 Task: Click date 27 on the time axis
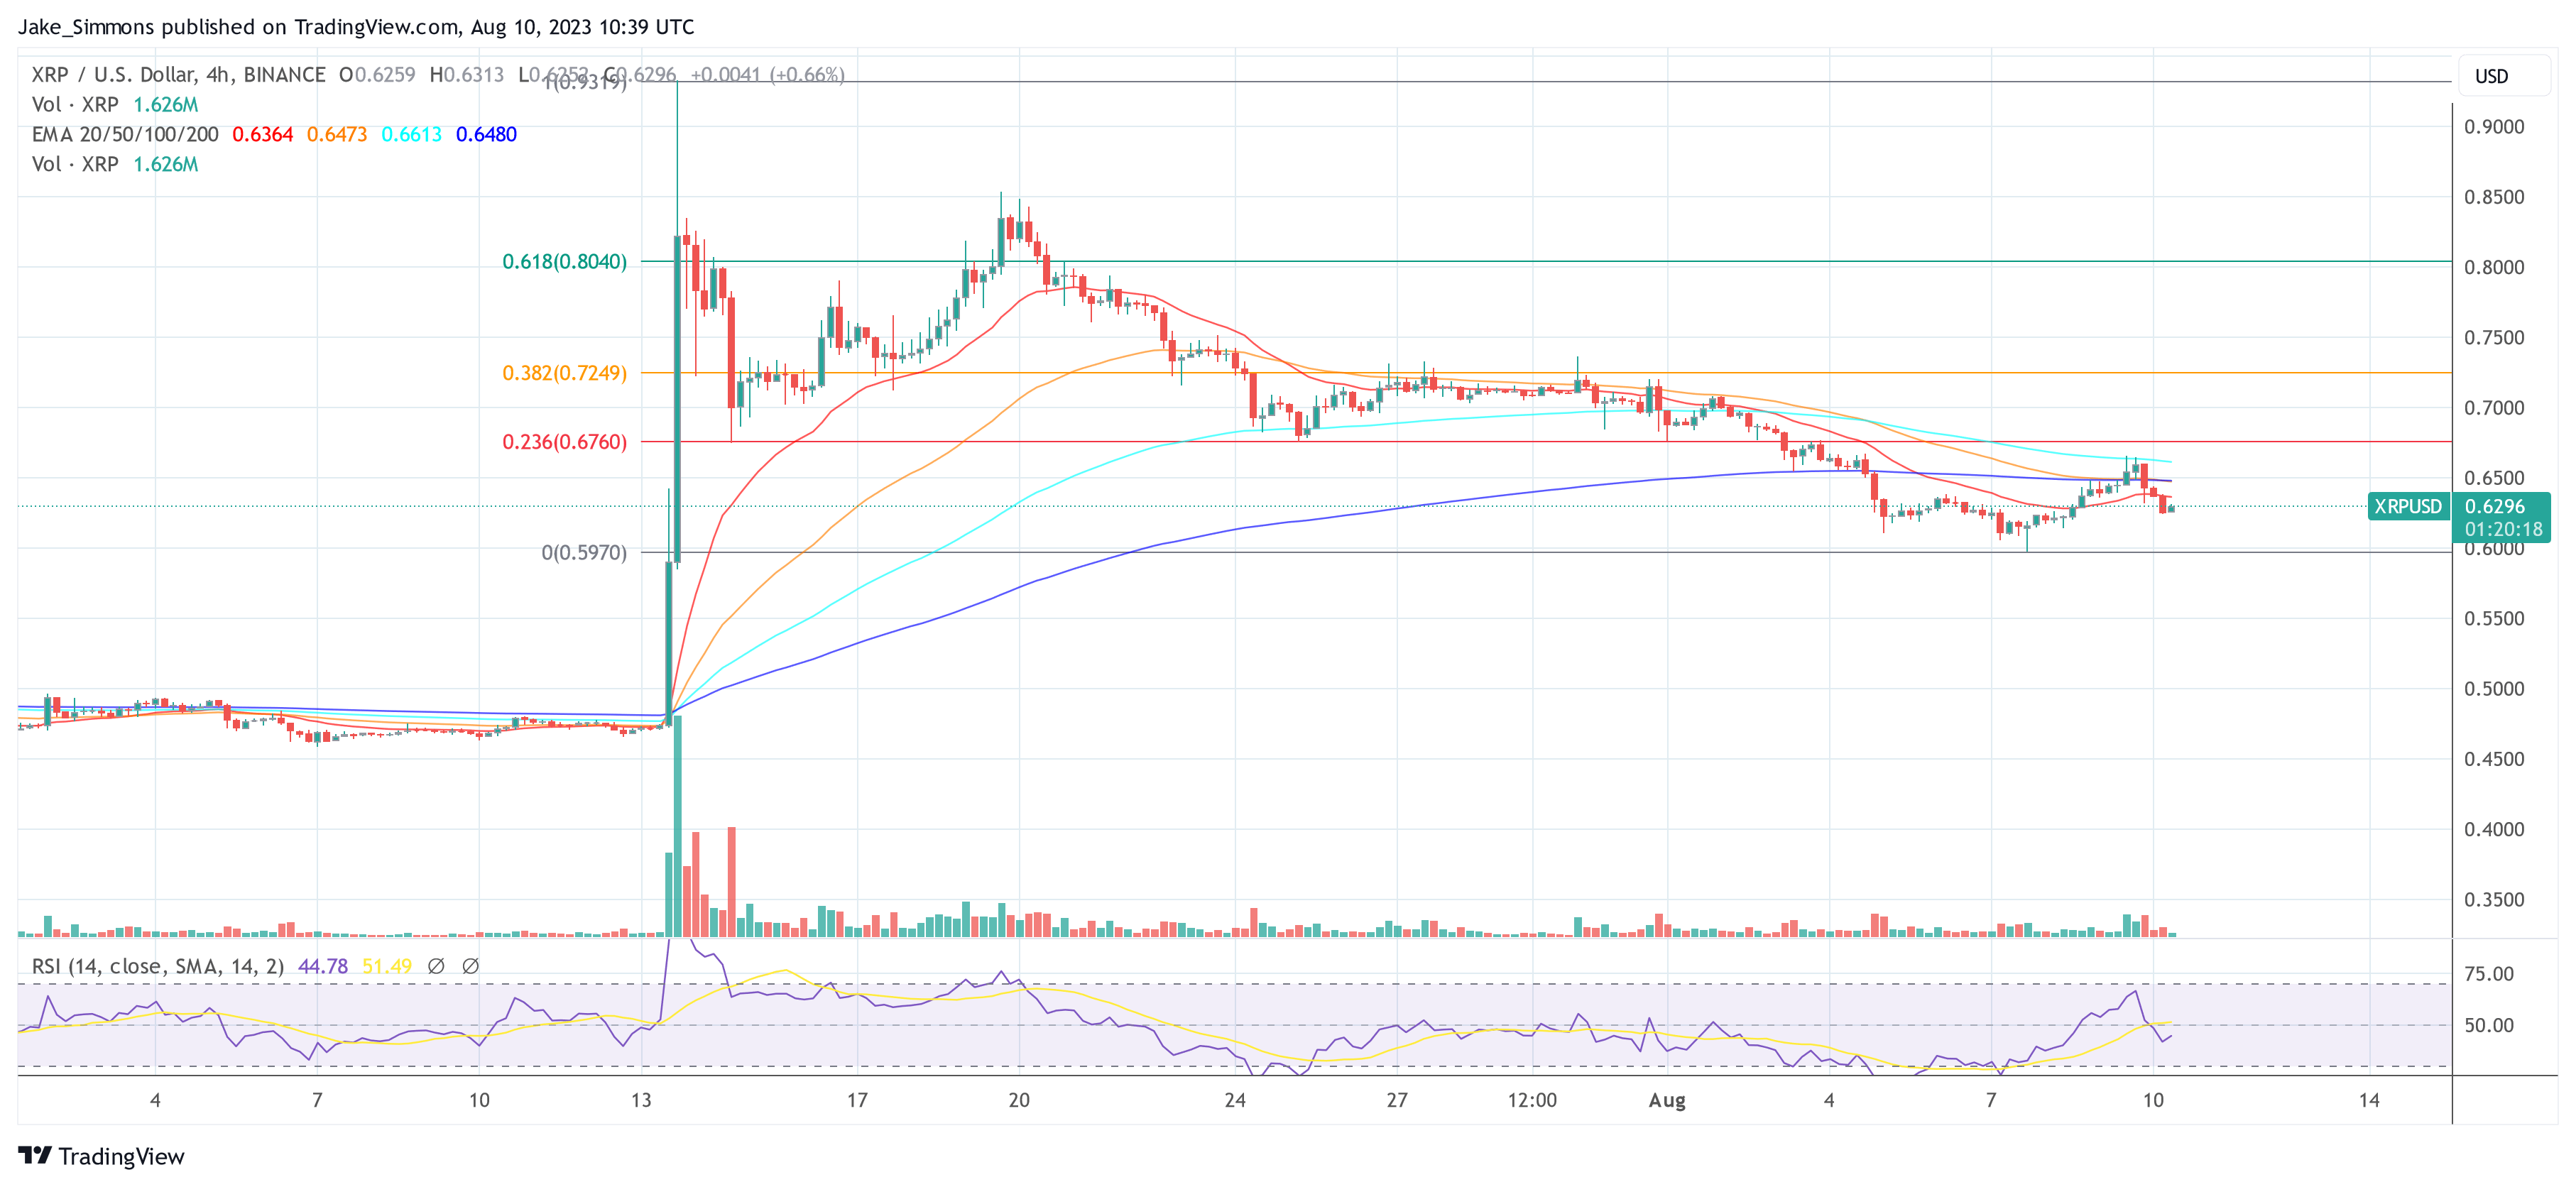[x=1397, y=1100]
